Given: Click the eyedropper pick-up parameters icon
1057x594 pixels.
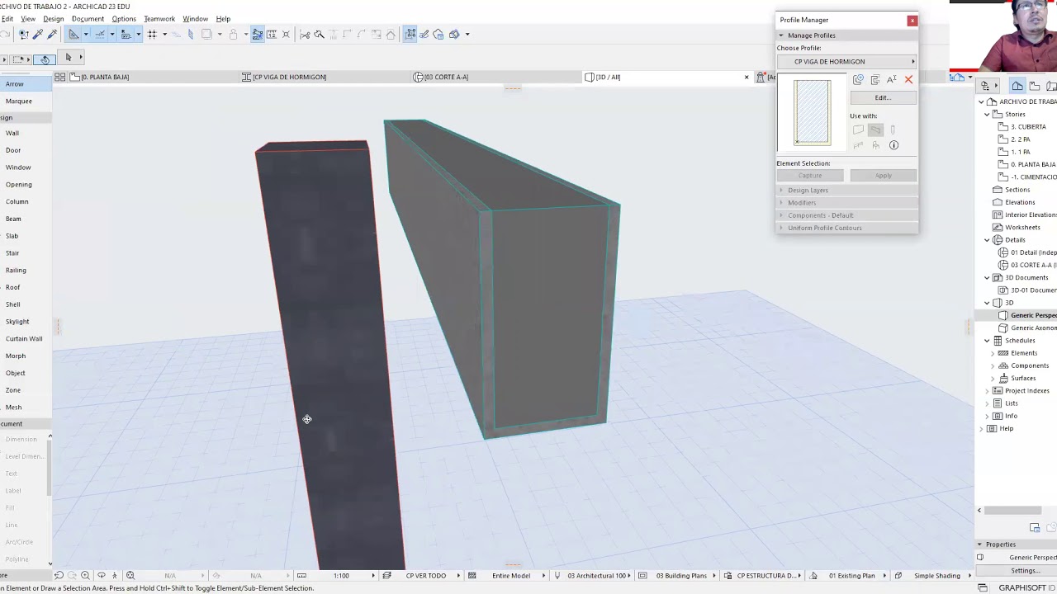Looking at the screenshot, I should pyautogui.click(x=38, y=34).
